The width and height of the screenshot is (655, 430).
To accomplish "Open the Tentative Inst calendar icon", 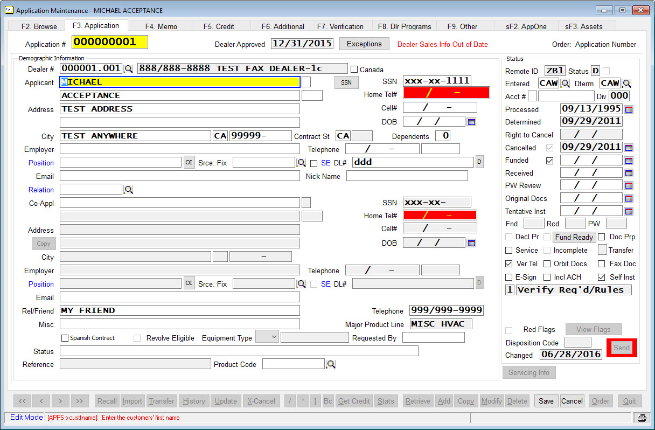I will [x=629, y=212].
